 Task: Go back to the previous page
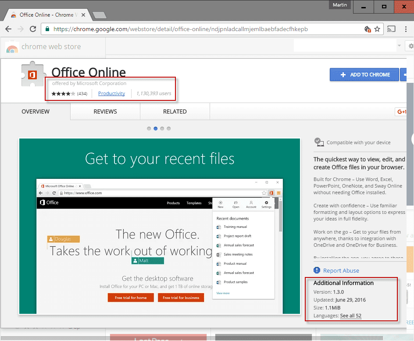8,29
